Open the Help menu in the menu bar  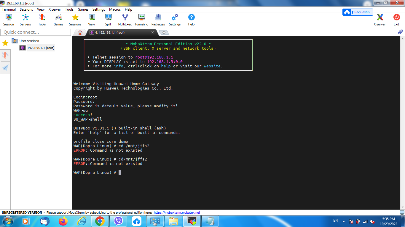(128, 9)
